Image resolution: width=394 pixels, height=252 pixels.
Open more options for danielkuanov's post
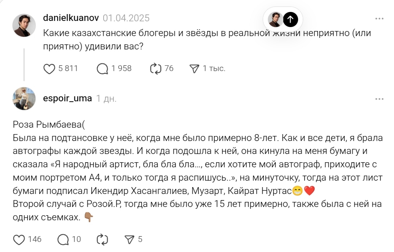(379, 18)
